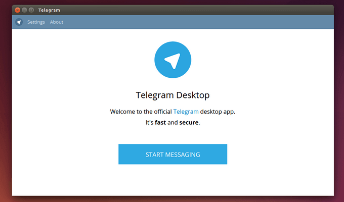Click the START MESSAGING button
Screen dimensions: 344x202
point(173,154)
